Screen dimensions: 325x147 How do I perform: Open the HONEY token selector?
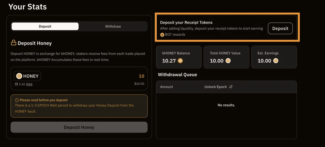pyautogui.click(x=27, y=76)
